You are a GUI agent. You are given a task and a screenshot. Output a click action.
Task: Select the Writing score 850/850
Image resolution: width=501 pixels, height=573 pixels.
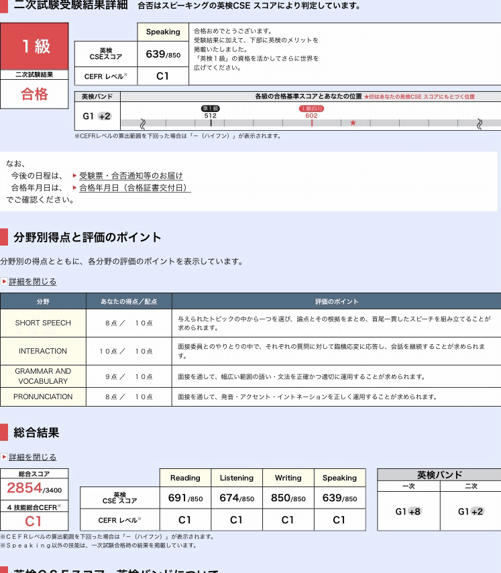[288, 498]
